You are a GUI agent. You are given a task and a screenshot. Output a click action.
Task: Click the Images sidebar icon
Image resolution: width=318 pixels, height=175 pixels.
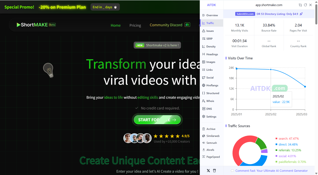click(204, 62)
